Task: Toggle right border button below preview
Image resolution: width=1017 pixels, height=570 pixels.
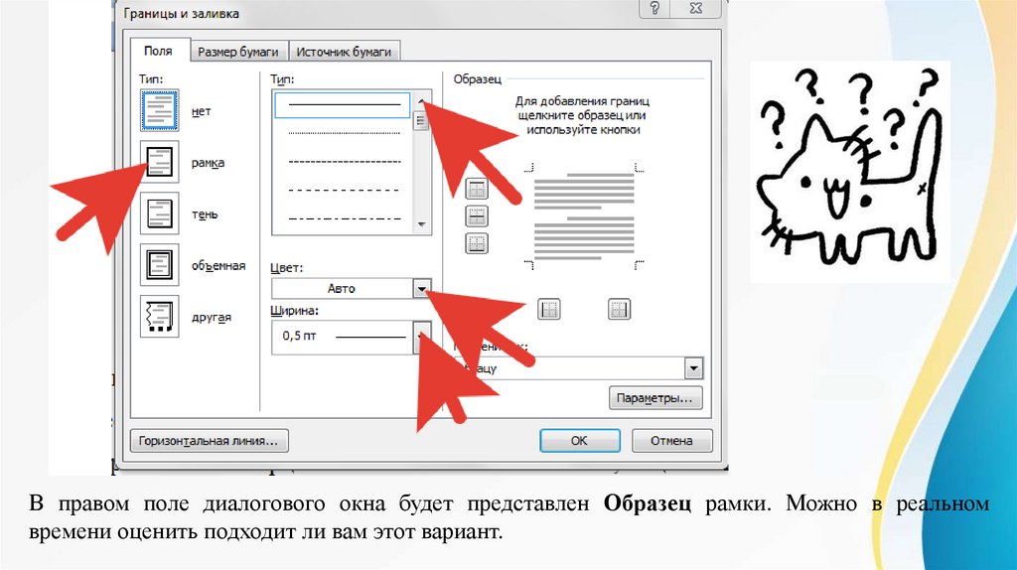Action: point(619,309)
